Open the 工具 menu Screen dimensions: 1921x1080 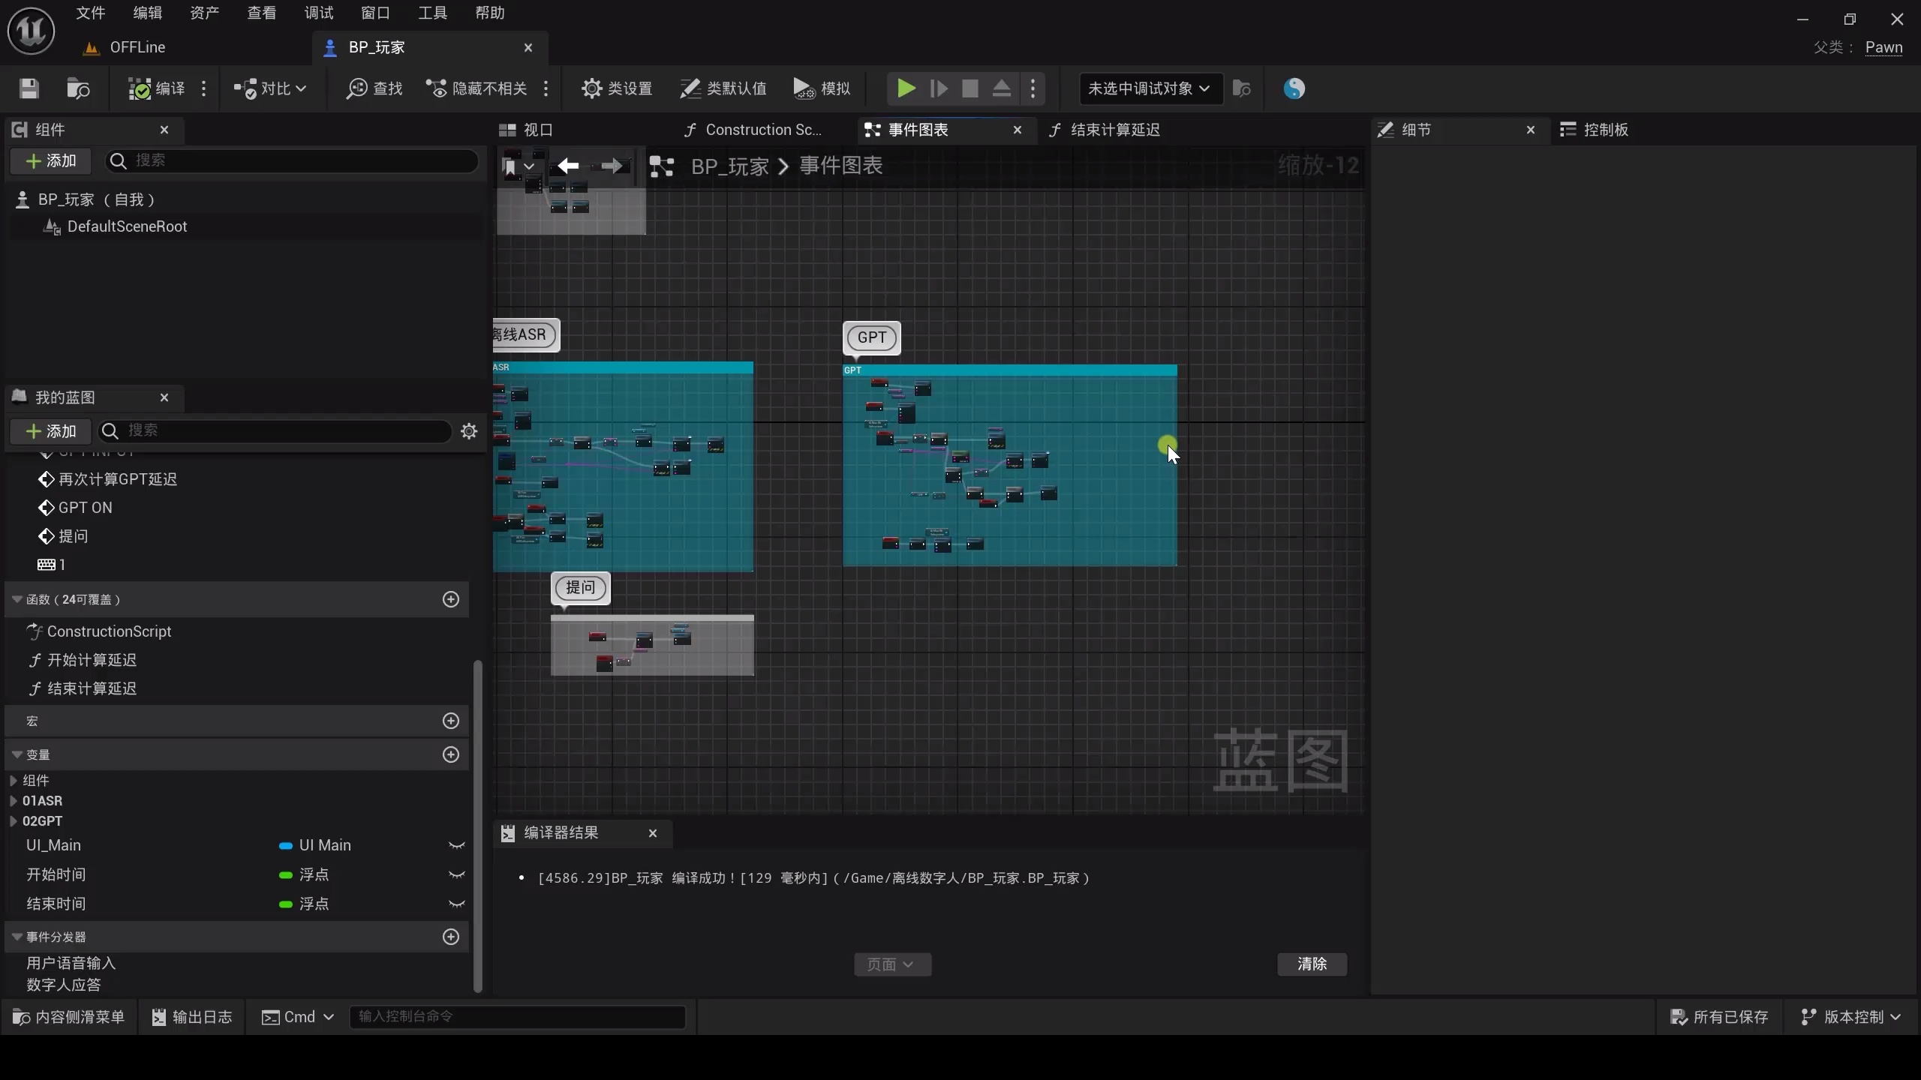(432, 13)
